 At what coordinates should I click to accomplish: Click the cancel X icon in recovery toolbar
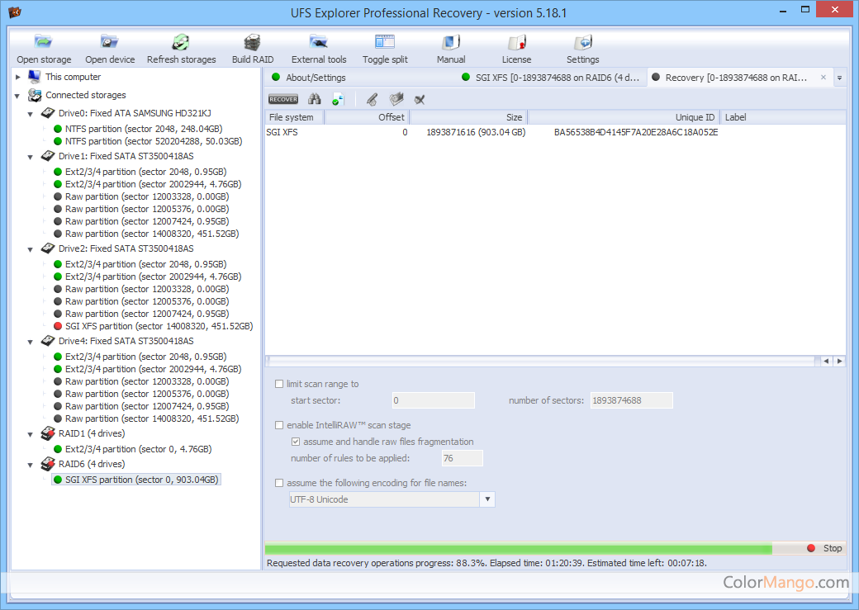420,100
